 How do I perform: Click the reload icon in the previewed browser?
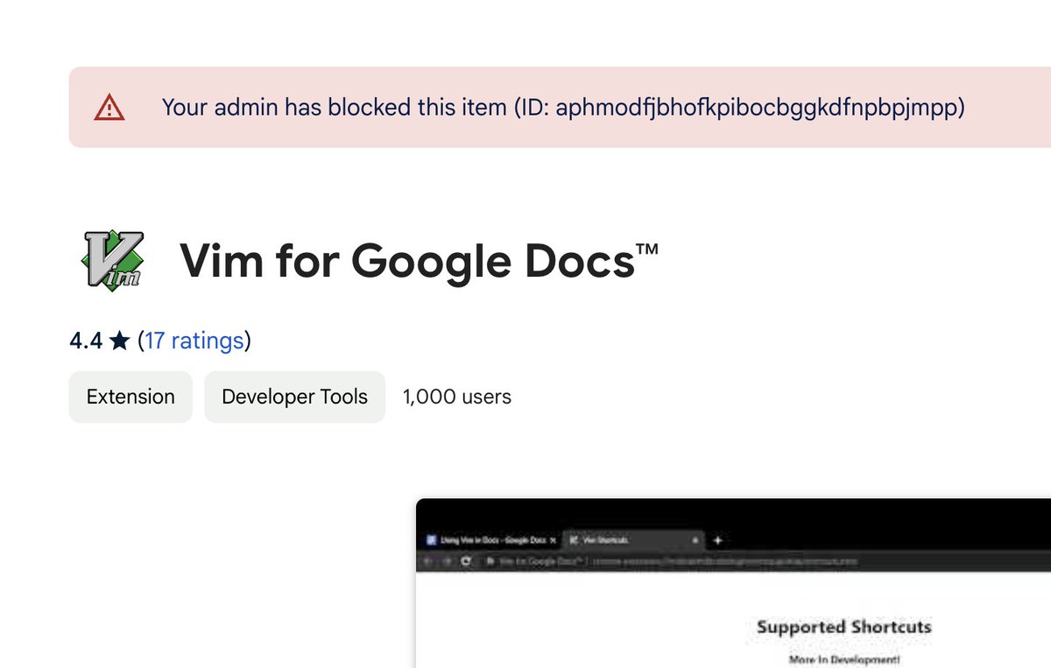[467, 561]
